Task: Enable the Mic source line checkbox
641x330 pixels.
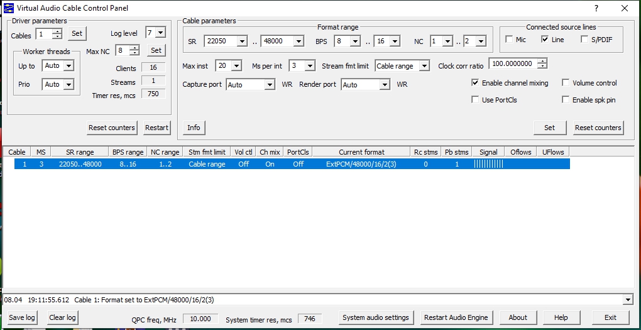Action: coord(510,40)
